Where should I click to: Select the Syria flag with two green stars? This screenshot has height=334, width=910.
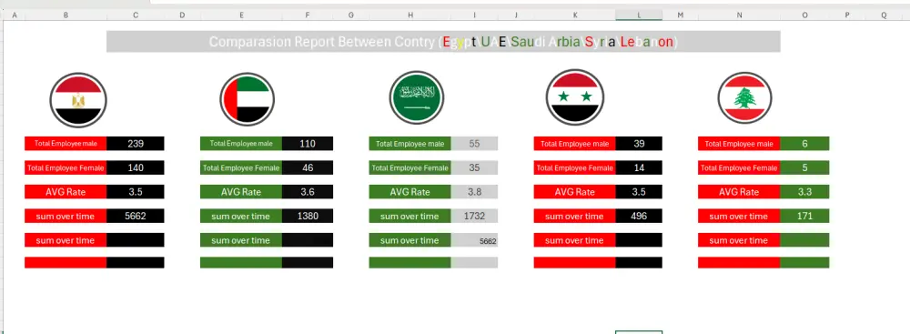574,96
